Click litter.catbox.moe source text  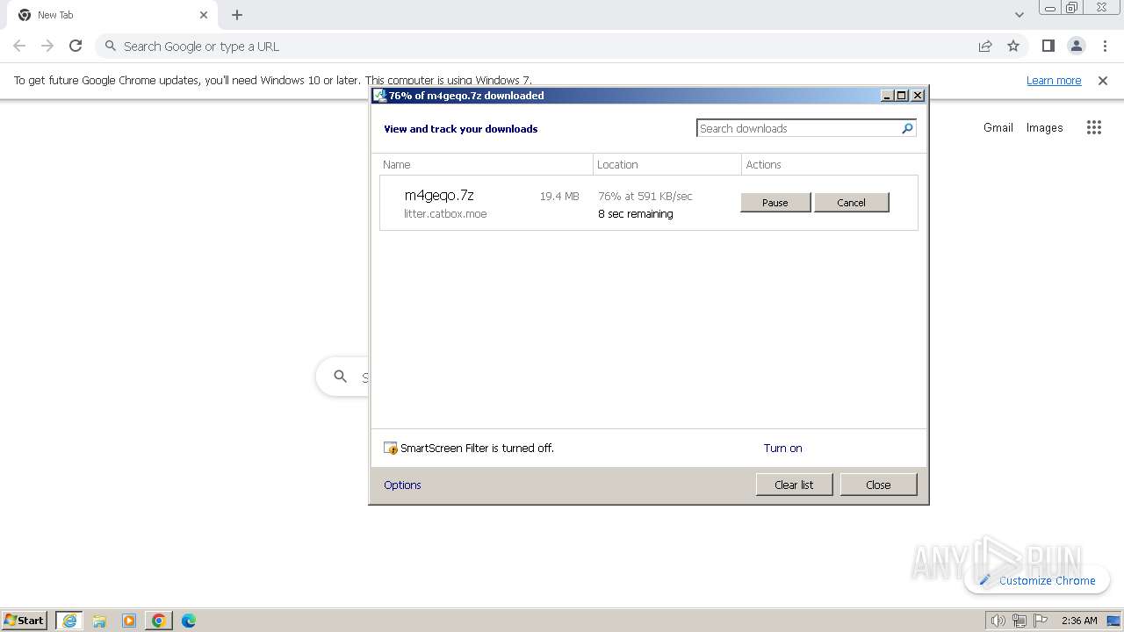point(445,214)
